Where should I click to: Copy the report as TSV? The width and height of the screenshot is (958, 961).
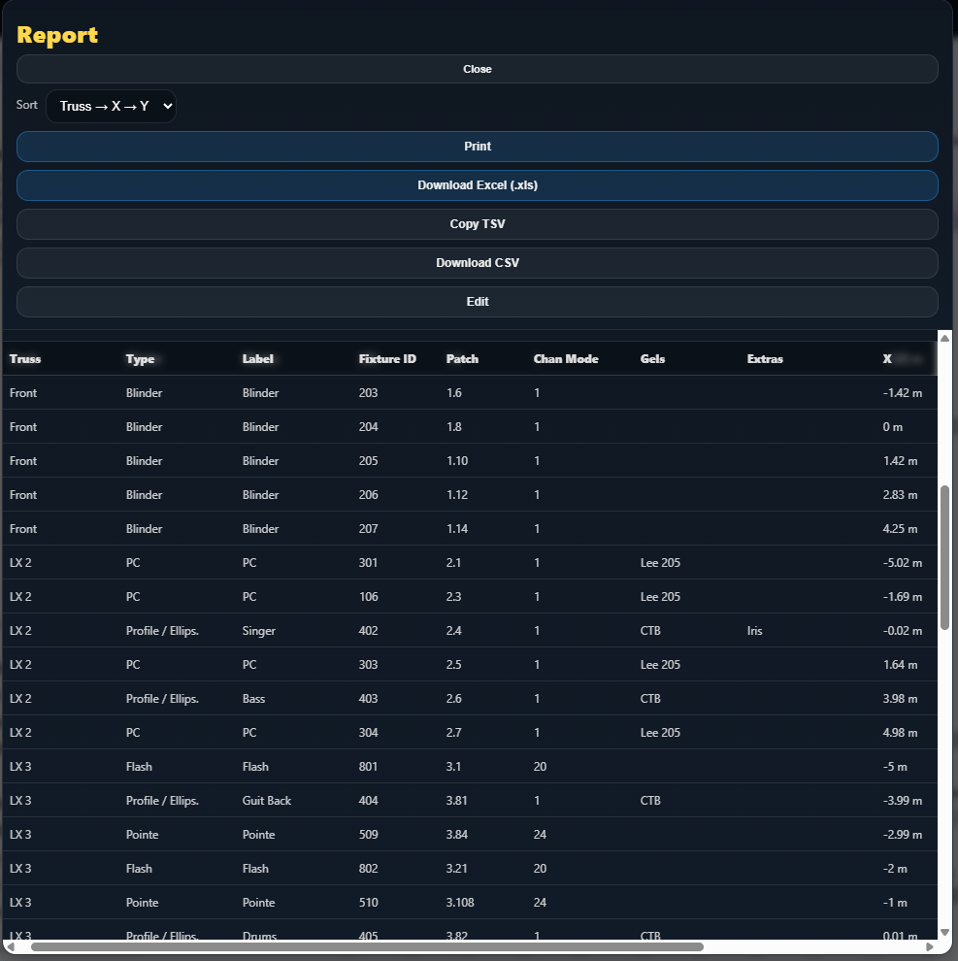477,223
